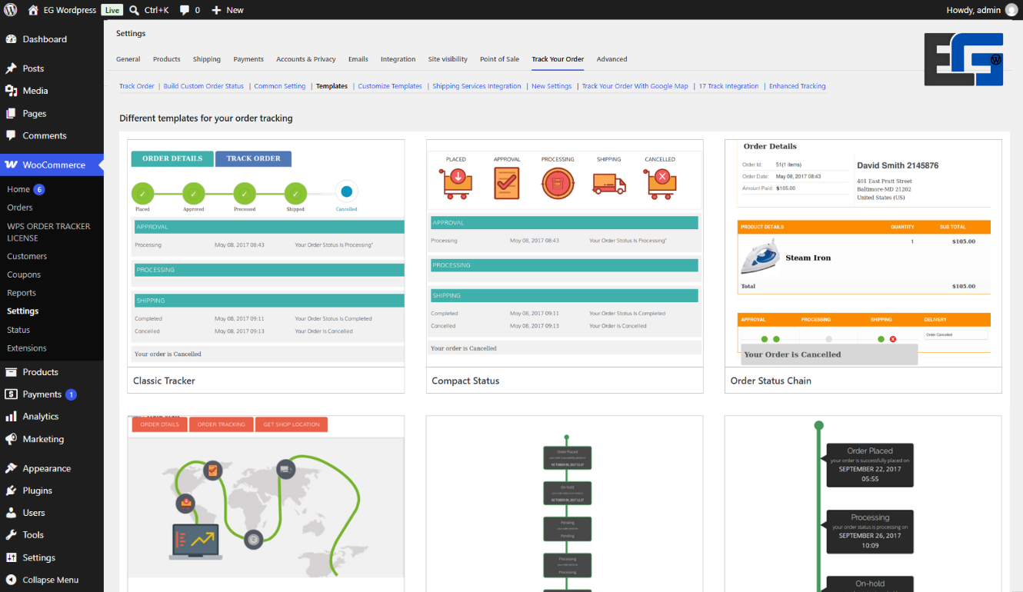Open Shipping Services Integration link
This screenshot has height=592, width=1023.
click(477, 86)
